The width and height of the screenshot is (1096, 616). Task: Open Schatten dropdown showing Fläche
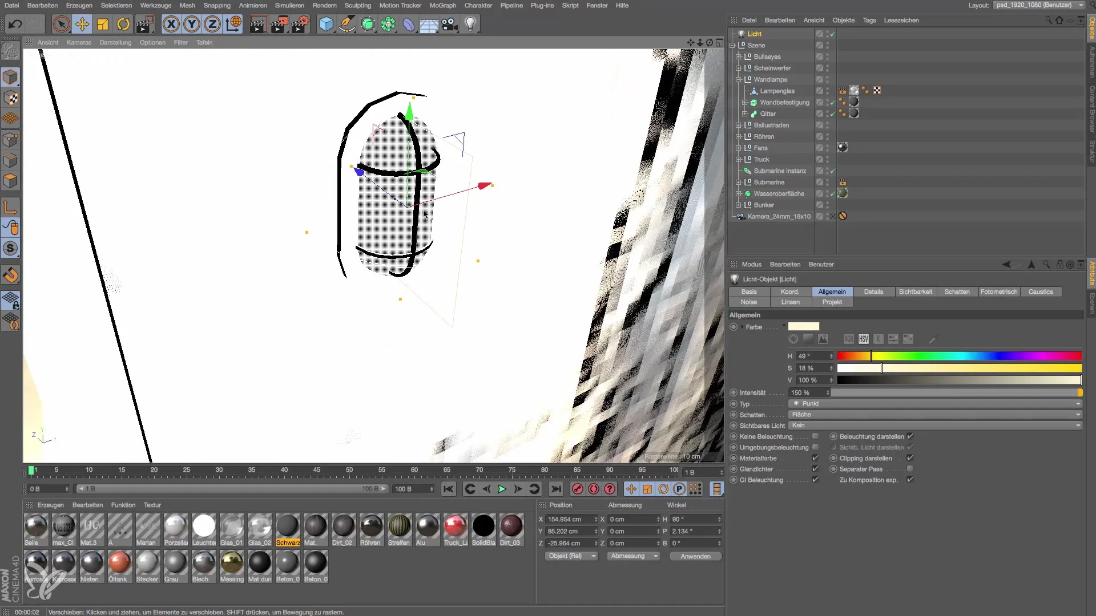[936, 415]
